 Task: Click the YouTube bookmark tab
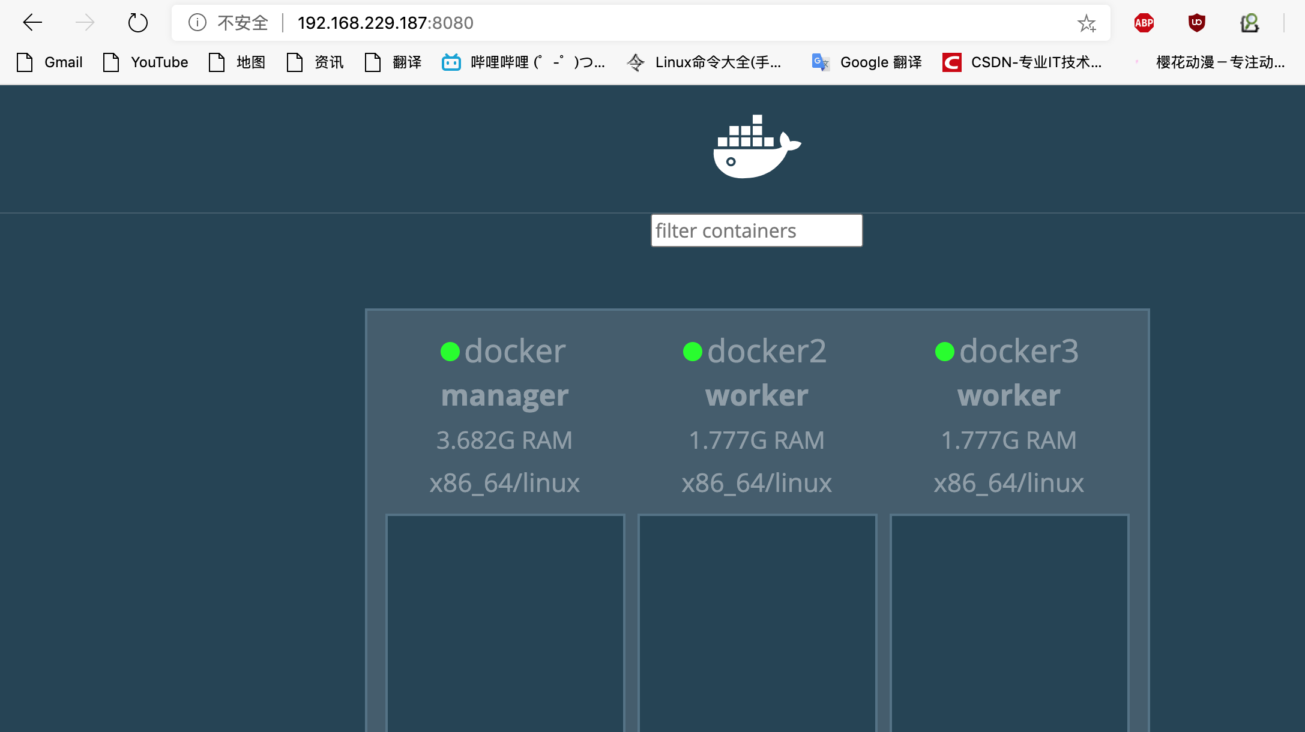161,62
